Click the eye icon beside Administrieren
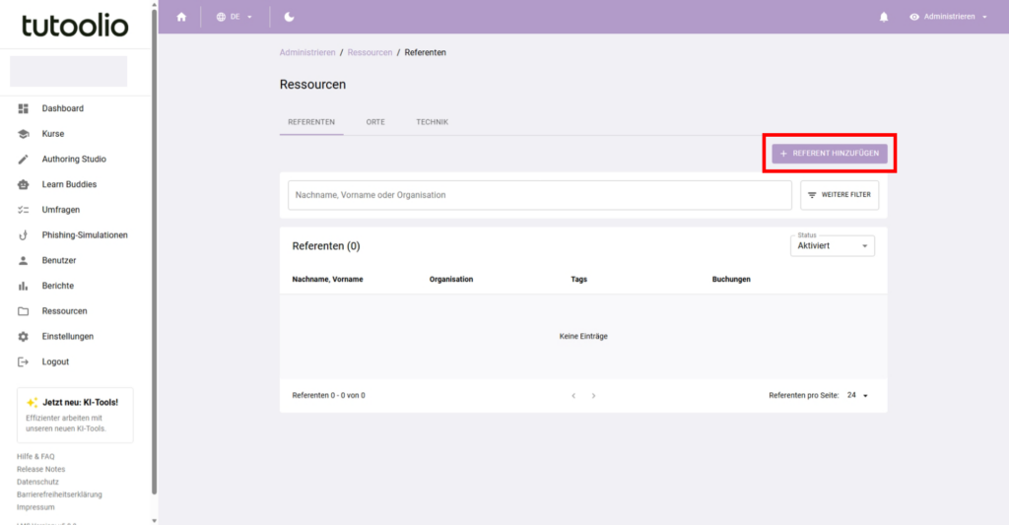The image size is (1009, 525). pos(914,17)
